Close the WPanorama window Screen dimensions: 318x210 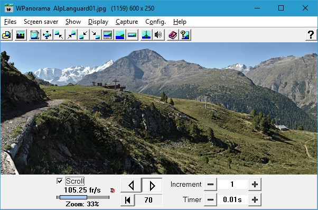(305, 8)
